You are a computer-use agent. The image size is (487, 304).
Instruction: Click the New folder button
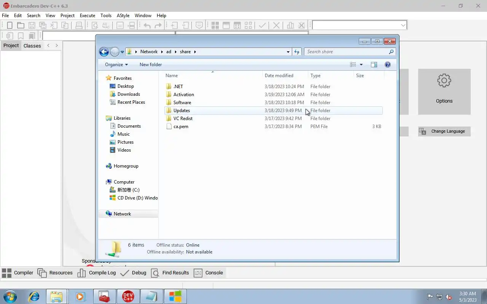151,65
